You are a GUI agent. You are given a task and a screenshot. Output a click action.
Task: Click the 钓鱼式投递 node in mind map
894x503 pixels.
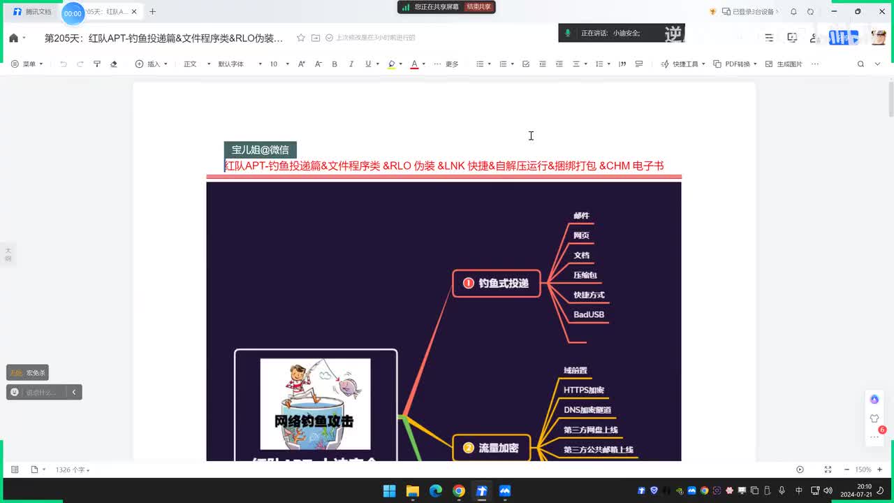pyautogui.click(x=497, y=283)
